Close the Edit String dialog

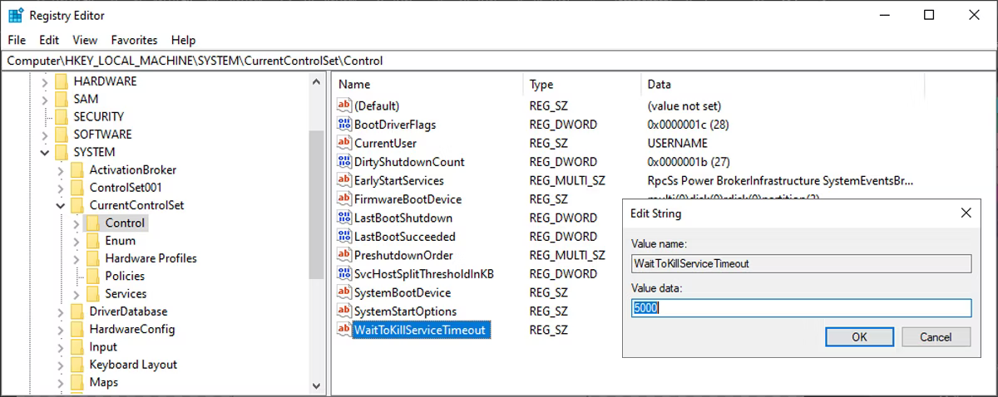966,213
